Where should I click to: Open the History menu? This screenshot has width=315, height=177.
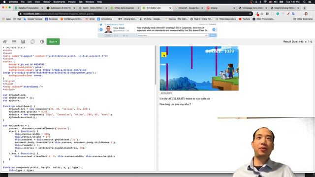[47, 2]
